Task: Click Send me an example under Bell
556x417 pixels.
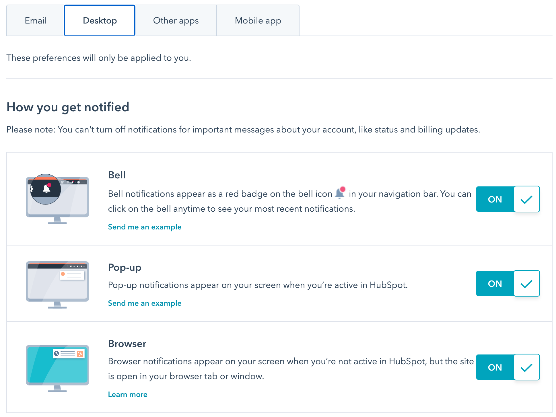Action: click(x=145, y=227)
